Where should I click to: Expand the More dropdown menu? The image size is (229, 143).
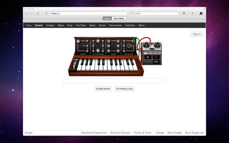(142, 25)
